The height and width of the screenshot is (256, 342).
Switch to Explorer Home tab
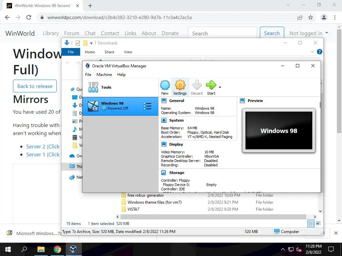(90, 52)
